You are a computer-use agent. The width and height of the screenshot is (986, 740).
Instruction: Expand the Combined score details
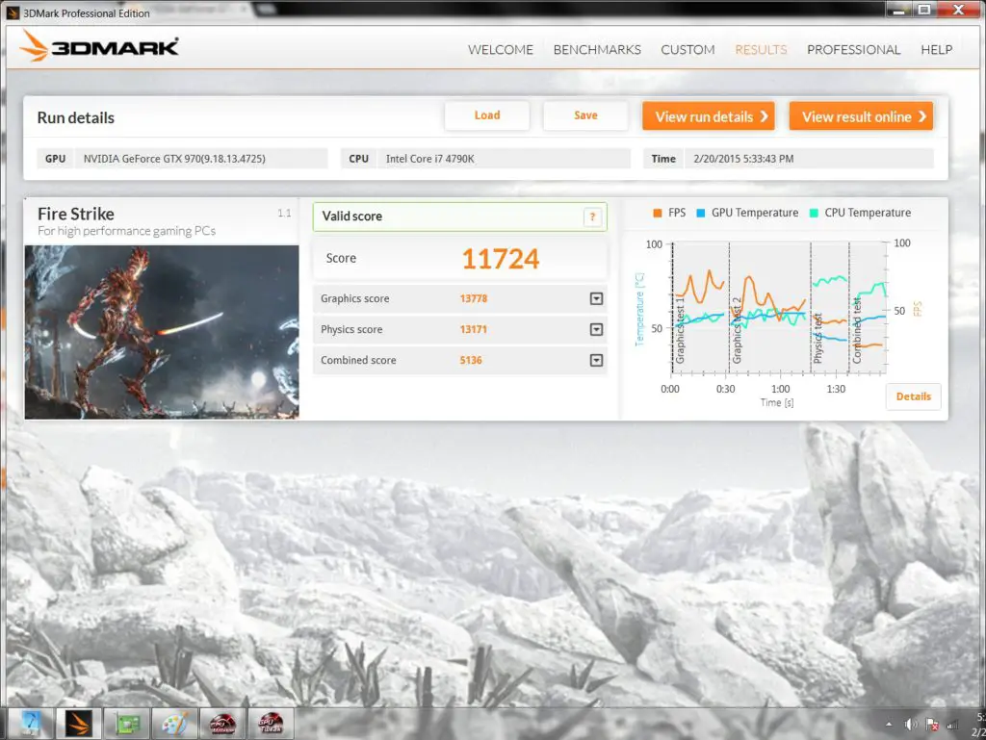click(596, 360)
